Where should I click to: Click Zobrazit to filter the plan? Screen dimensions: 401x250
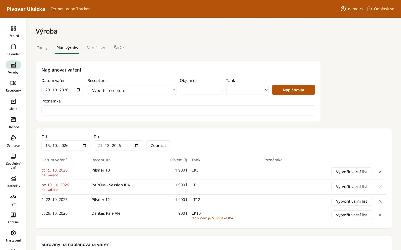point(158,145)
